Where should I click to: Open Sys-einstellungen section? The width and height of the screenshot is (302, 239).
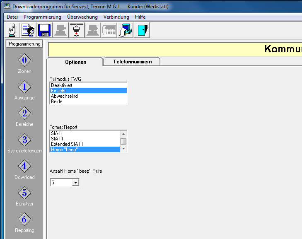coord(24,140)
